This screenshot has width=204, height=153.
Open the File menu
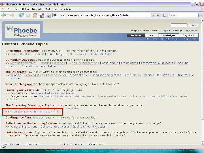coord(3,9)
